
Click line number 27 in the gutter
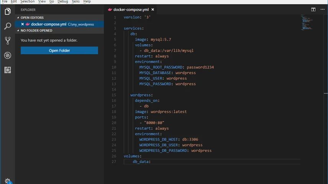tap(114, 162)
